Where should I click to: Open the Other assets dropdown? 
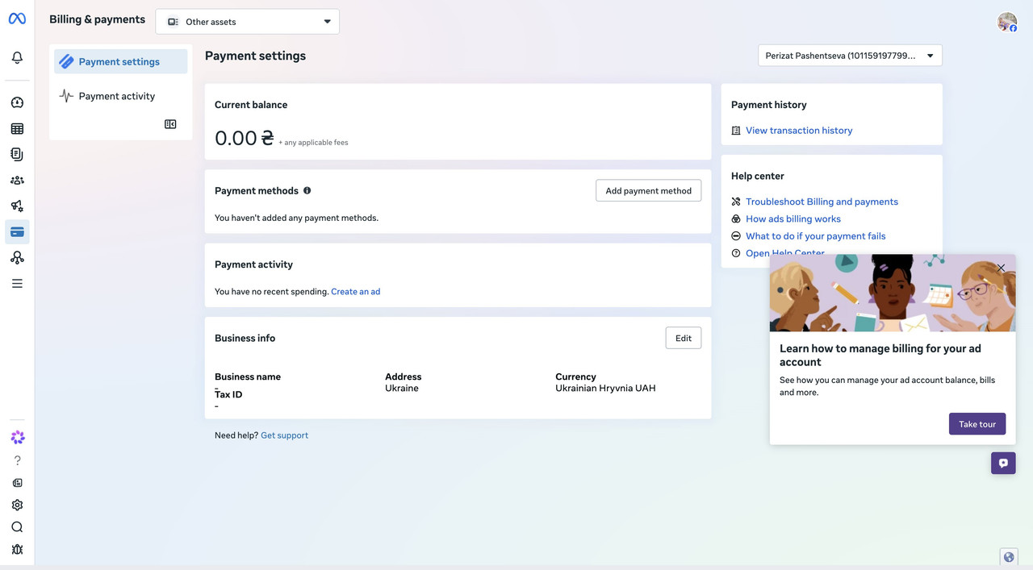pyautogui.click(x=248, y=22)
